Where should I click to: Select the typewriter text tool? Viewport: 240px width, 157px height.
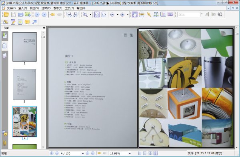(20, 22)
